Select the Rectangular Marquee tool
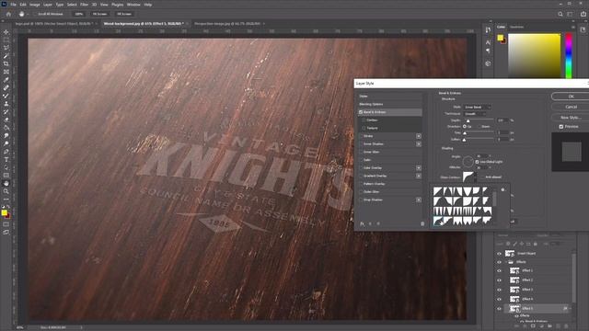Viewport: 589px width, 331px height. click(6, 40)
